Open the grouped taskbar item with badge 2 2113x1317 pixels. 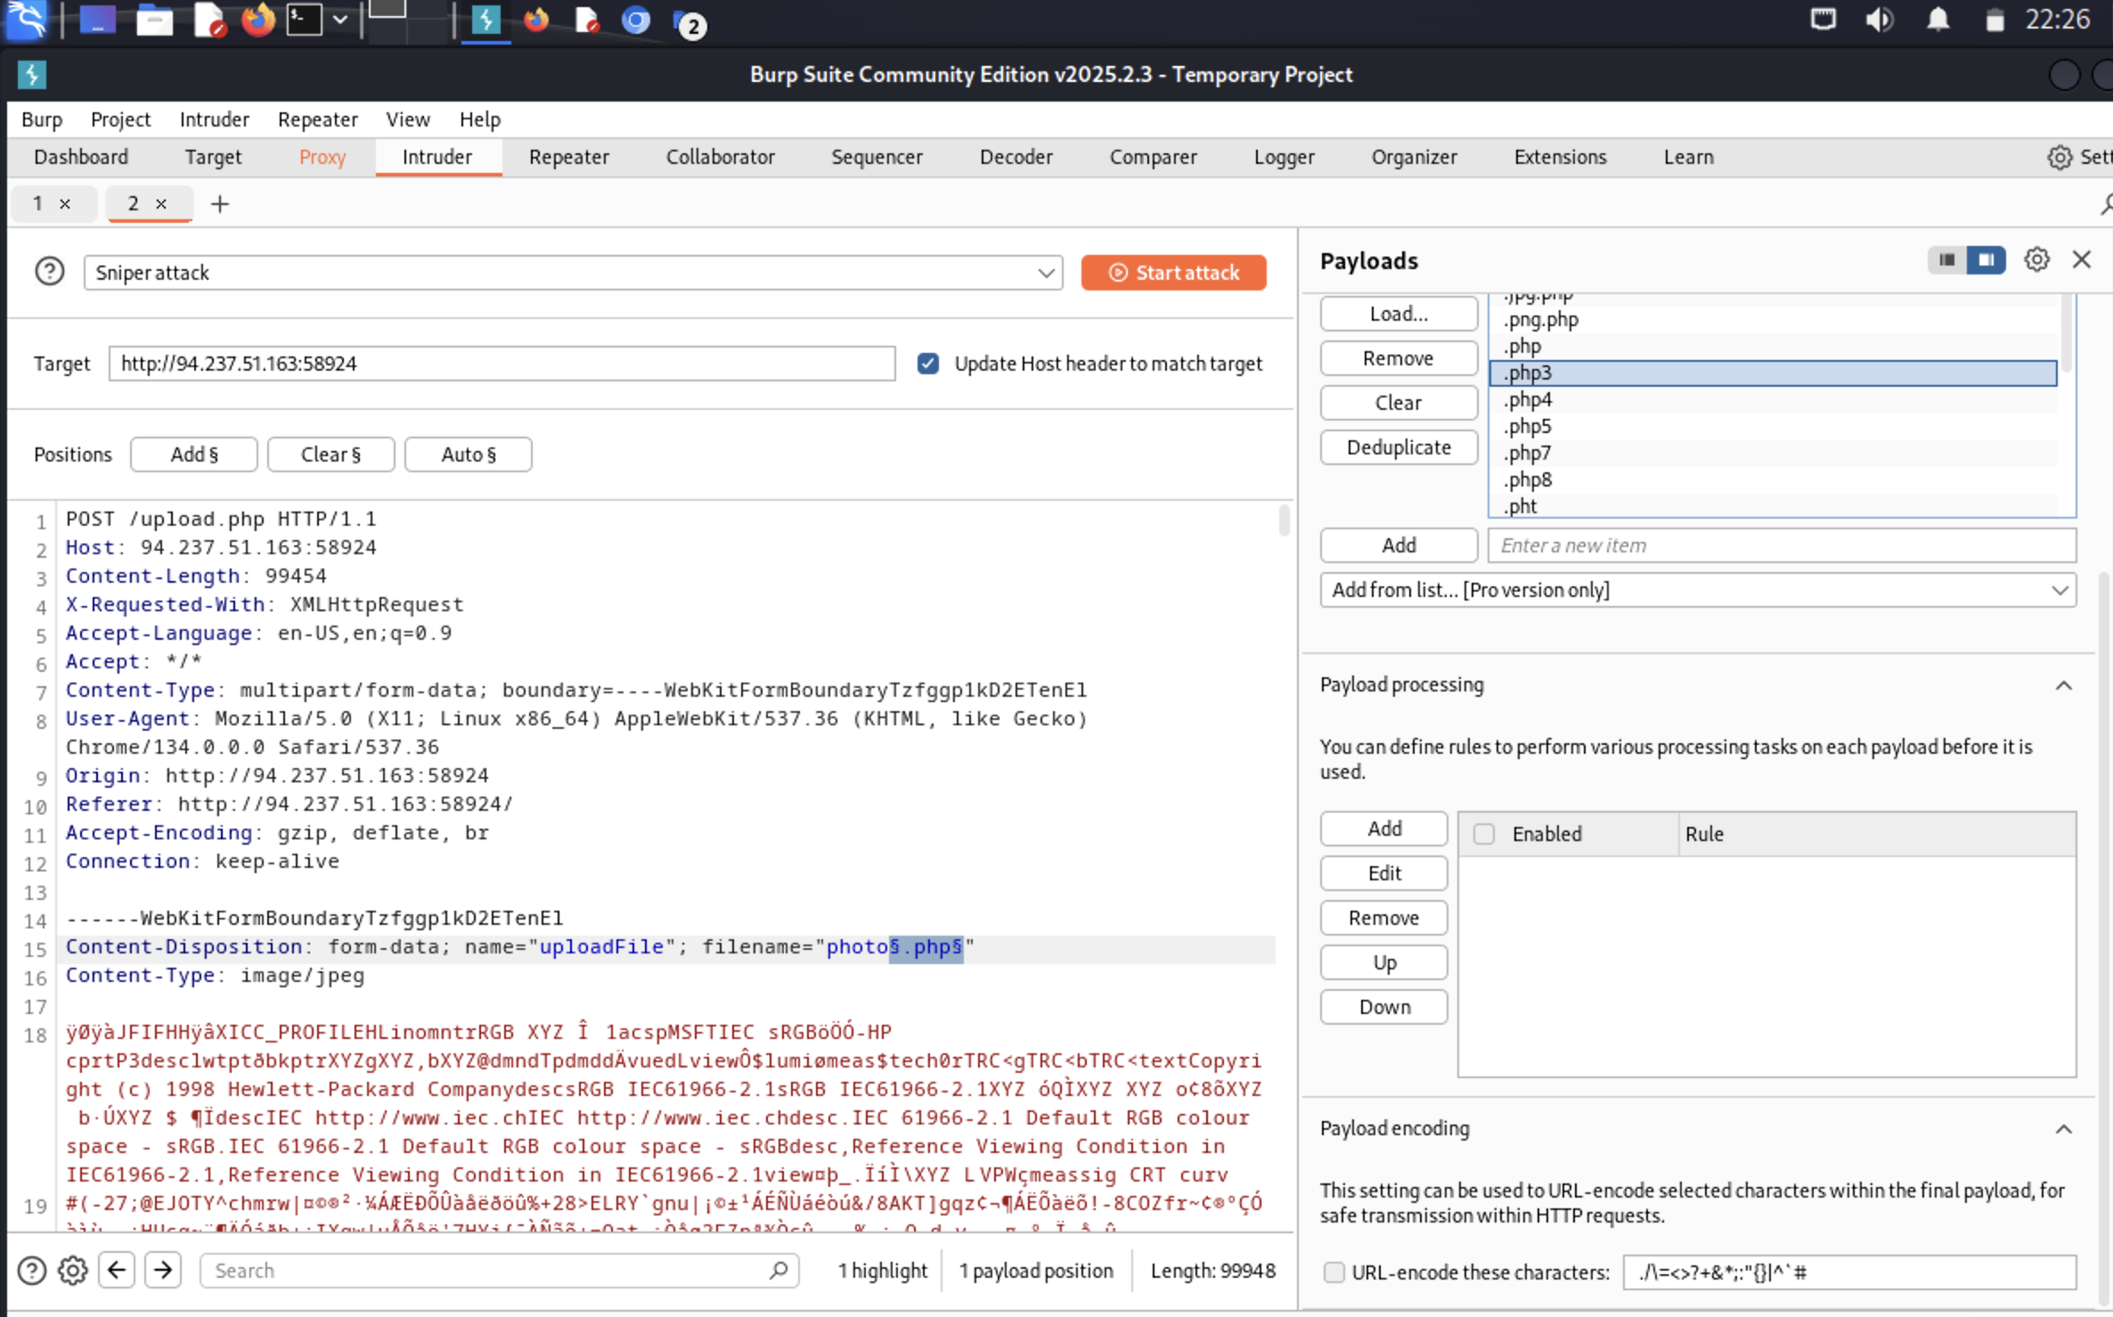pos(689,23)
